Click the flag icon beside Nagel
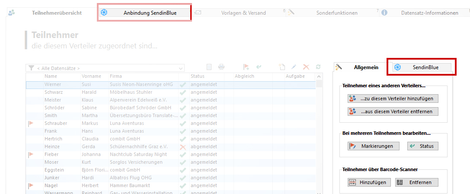This screenshot has height=194, width=470. tap(31, 186)
